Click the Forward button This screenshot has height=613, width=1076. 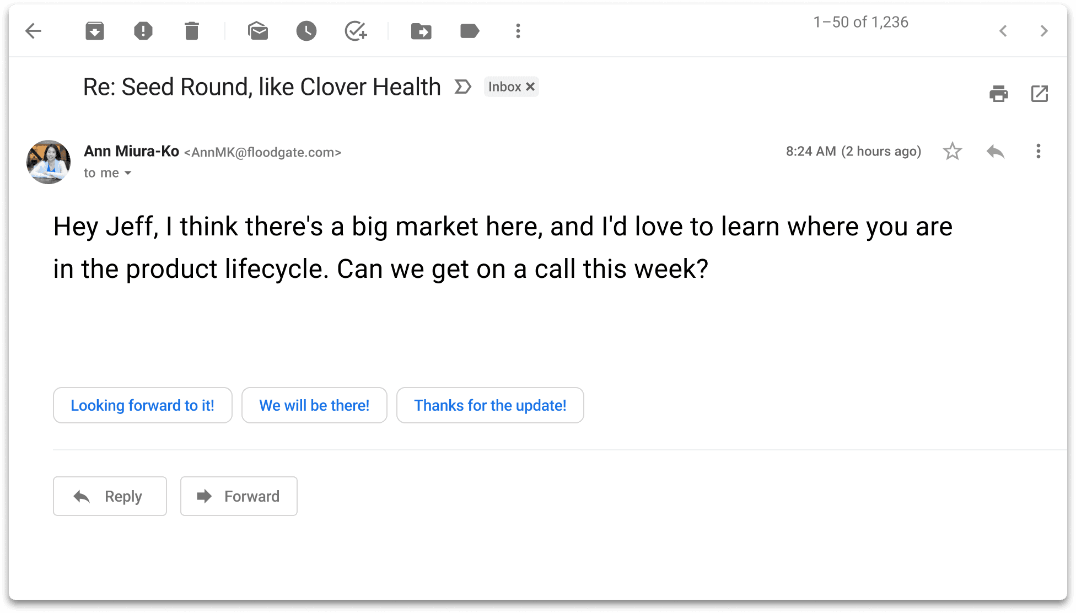tap(239, 496)
